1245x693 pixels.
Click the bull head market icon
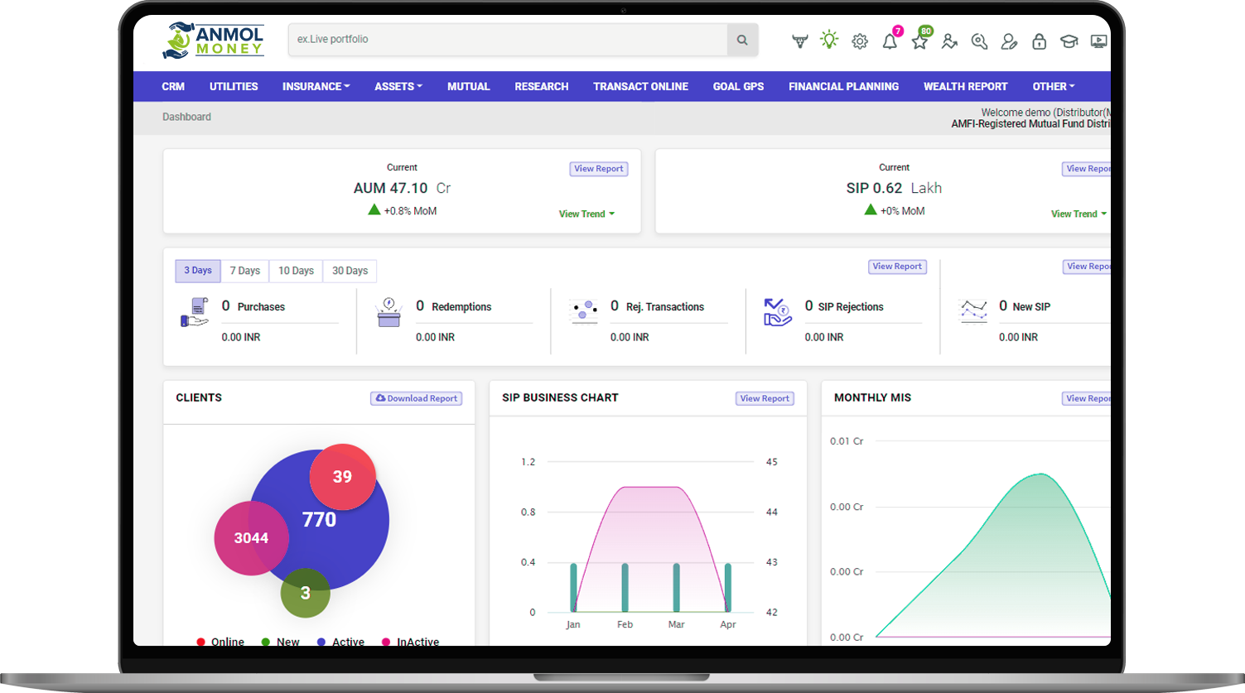(799, 41)
